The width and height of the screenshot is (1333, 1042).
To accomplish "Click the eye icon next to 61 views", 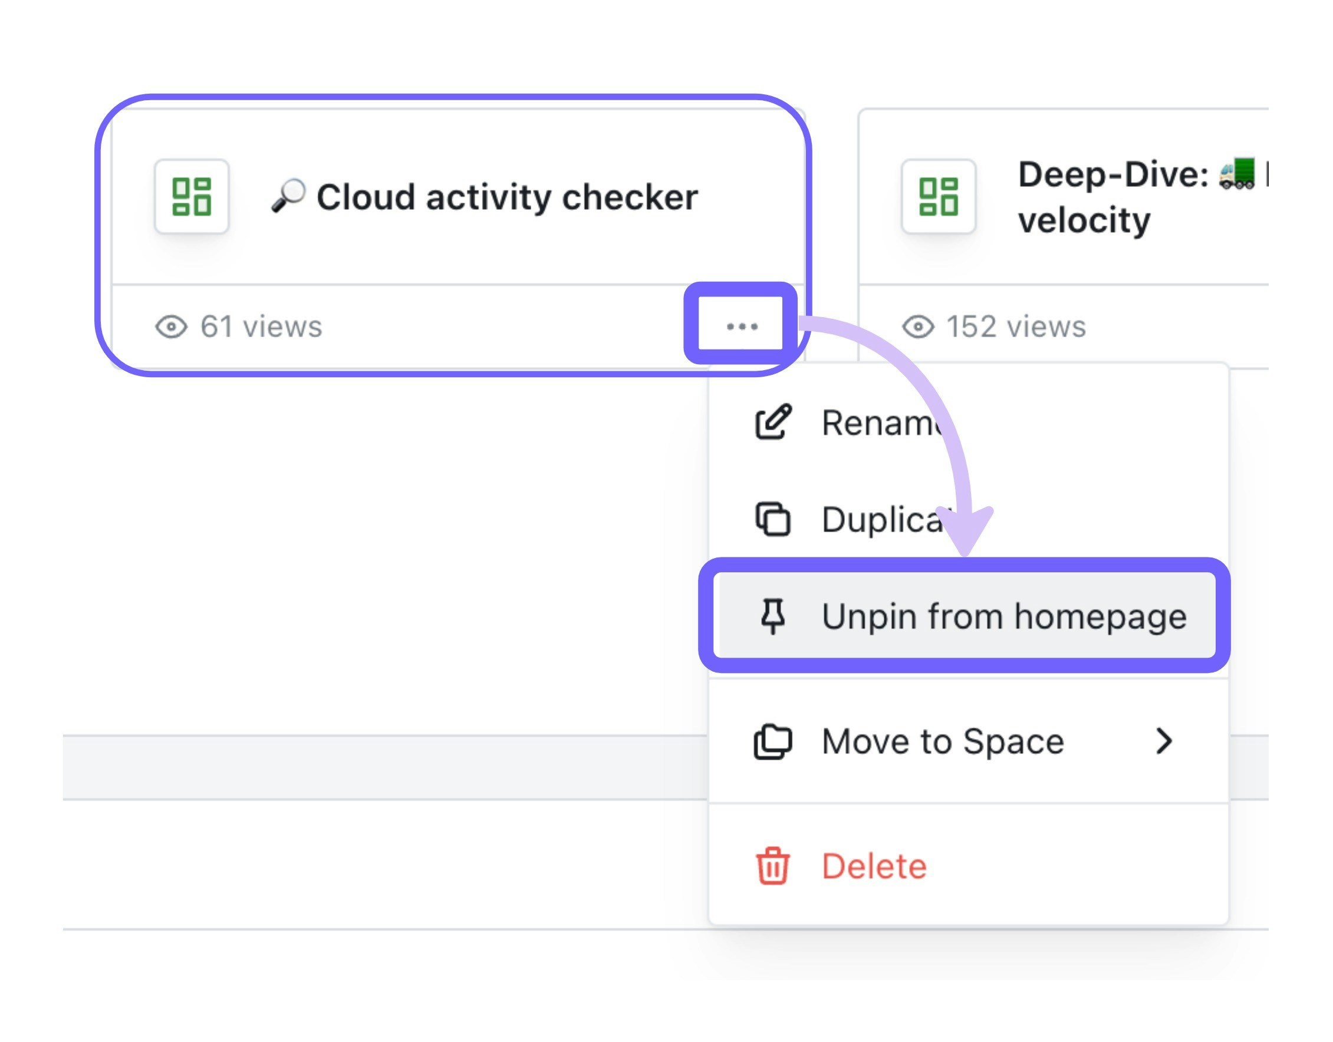I will (x=171, y=327).
